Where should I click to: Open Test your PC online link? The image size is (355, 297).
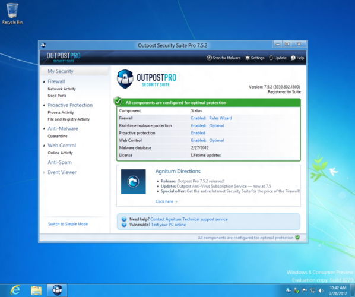pos(169,225)
